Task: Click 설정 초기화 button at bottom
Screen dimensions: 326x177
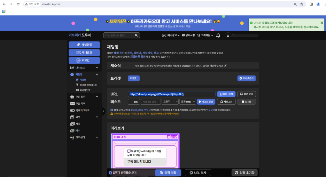Action: coord(244,173)
